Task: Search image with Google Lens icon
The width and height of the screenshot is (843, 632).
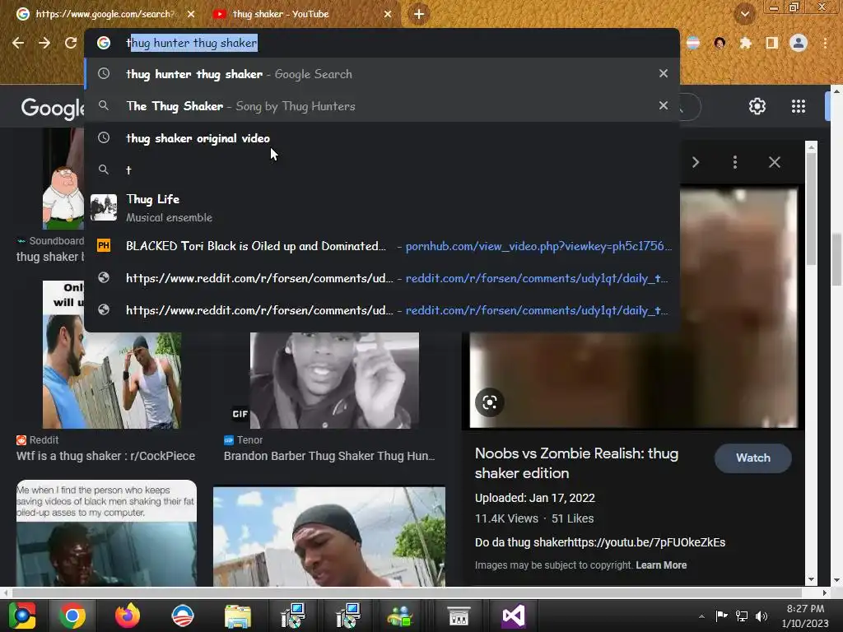Action: pos(489,402)
